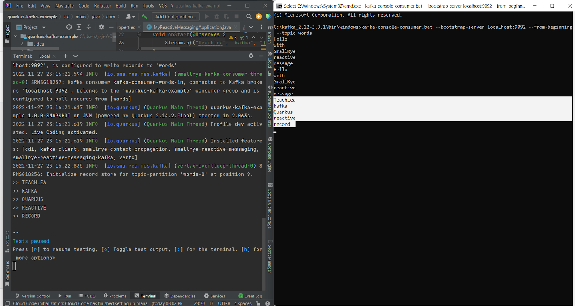Open the Bookmarks side tool window
575x306 pixels.
click(7, 274)
